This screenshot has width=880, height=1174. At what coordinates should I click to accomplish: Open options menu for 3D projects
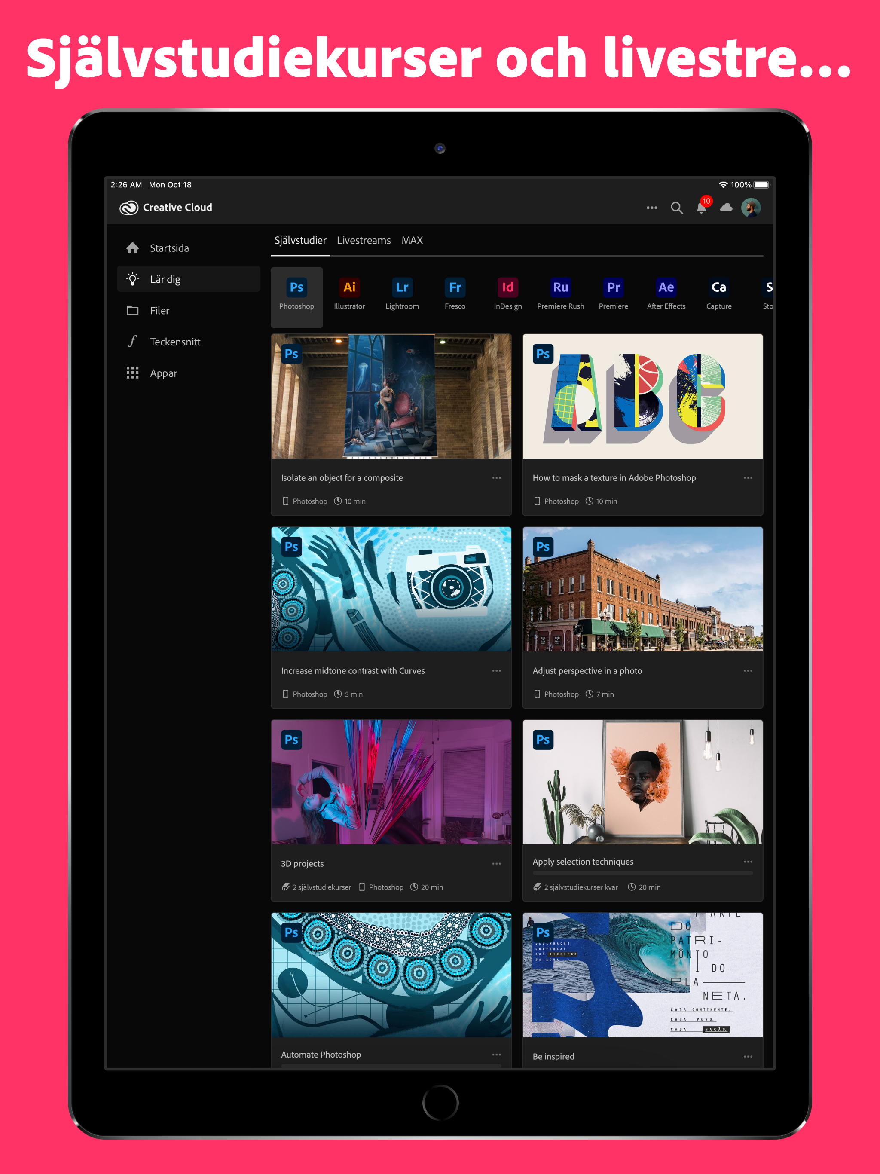[x=496, y=863]
